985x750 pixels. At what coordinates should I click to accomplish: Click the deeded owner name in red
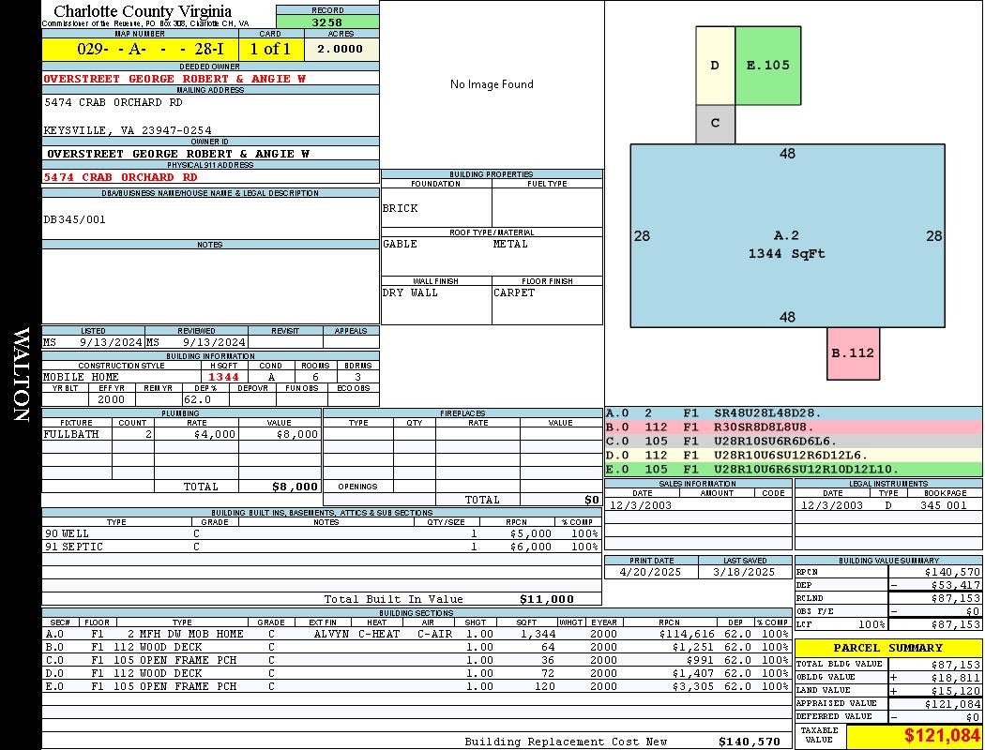[174, 79]
